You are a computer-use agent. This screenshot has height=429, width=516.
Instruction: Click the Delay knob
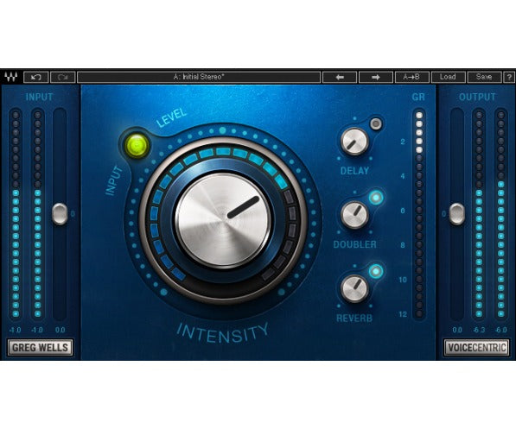click(354, 142)
